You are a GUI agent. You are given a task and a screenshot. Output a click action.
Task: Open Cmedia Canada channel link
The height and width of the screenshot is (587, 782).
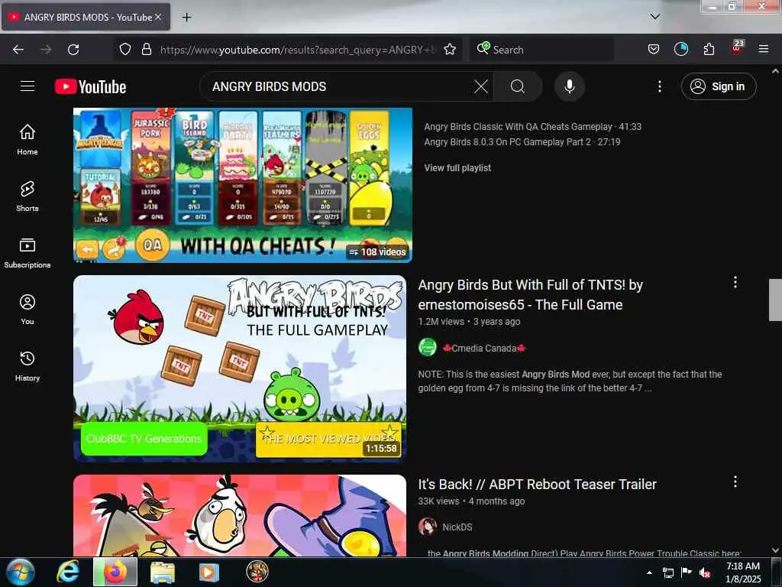[483, 349]
